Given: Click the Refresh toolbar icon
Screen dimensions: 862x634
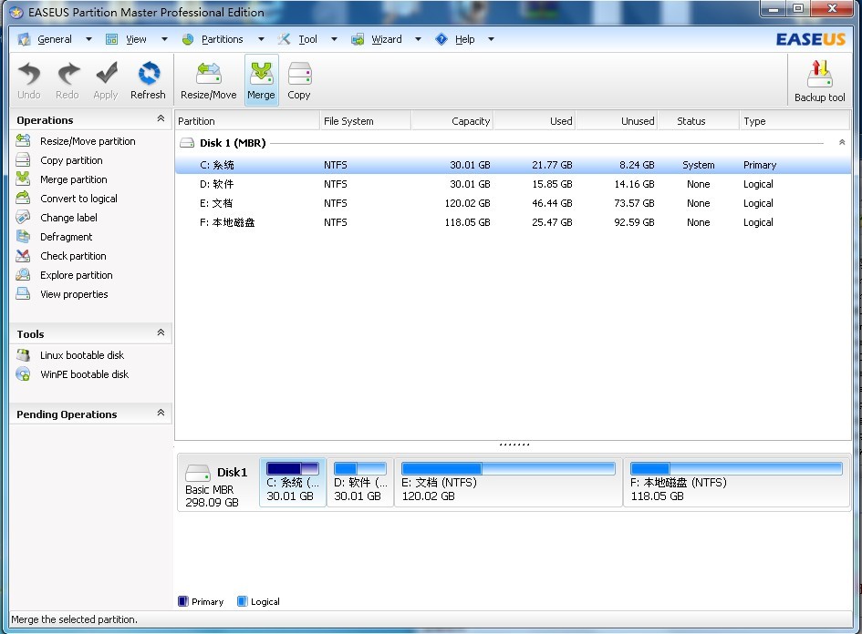Looking at the screenshot, I should click(x=148, y=80).
